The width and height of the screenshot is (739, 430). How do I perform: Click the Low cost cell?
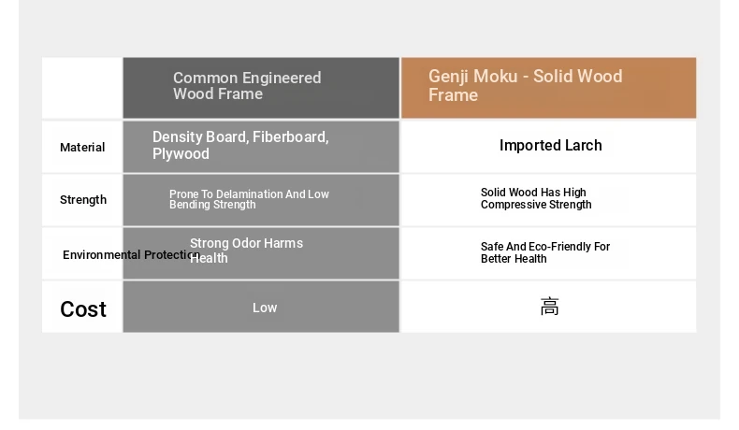261,307
